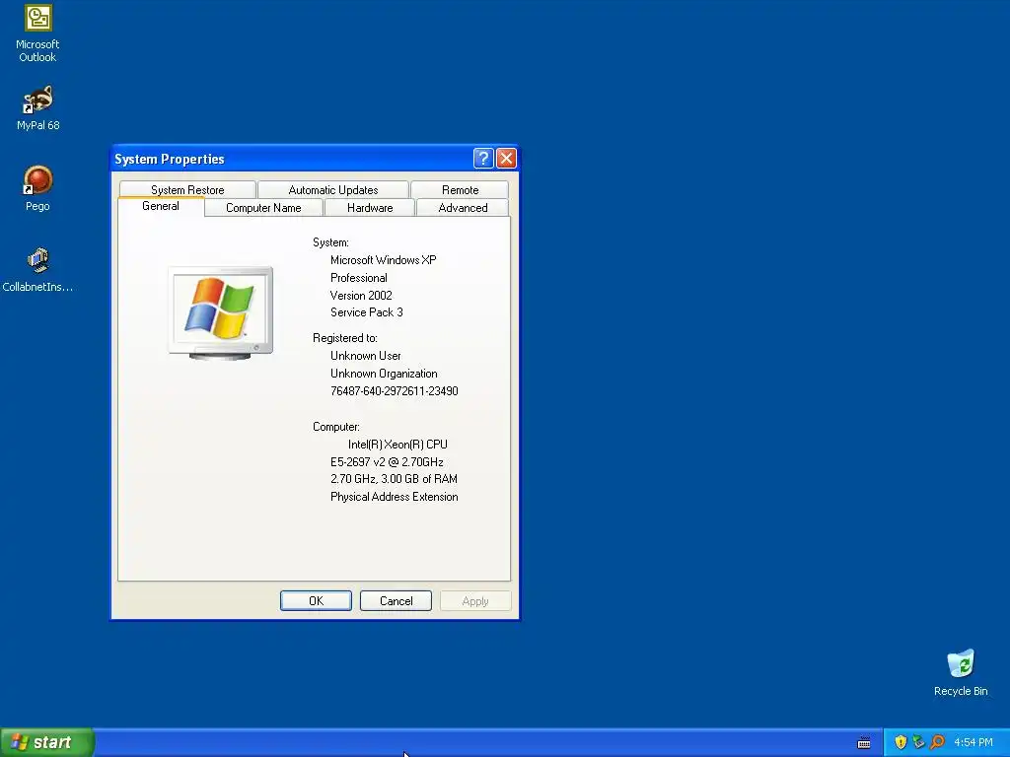This screenshot has width=1010, height=757.
Task: Select the MyPal 68 desktop shortcut
Action: tap(37, 108)
